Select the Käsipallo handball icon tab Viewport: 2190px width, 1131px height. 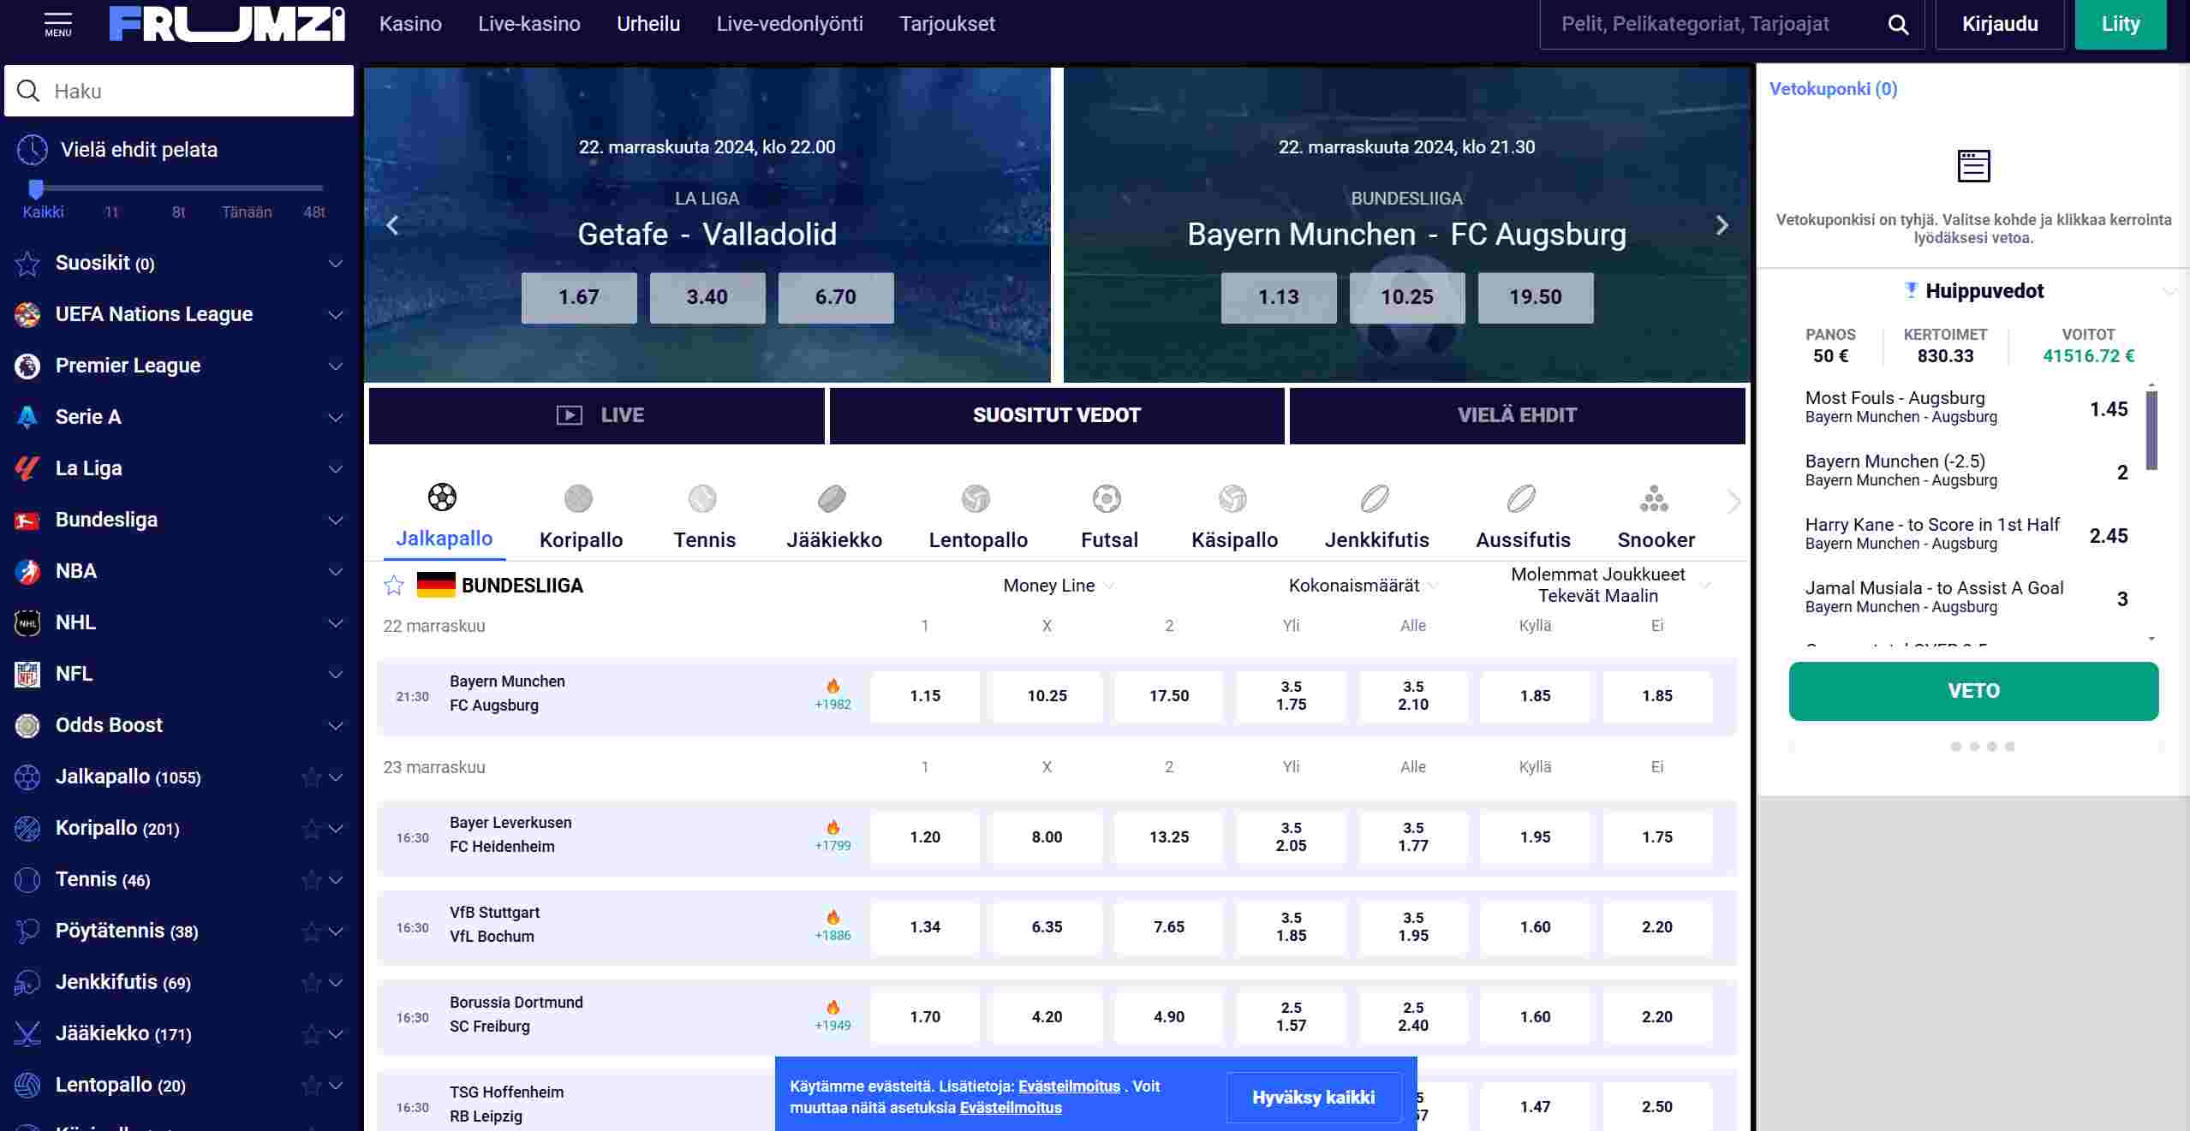click(1232, 498)
